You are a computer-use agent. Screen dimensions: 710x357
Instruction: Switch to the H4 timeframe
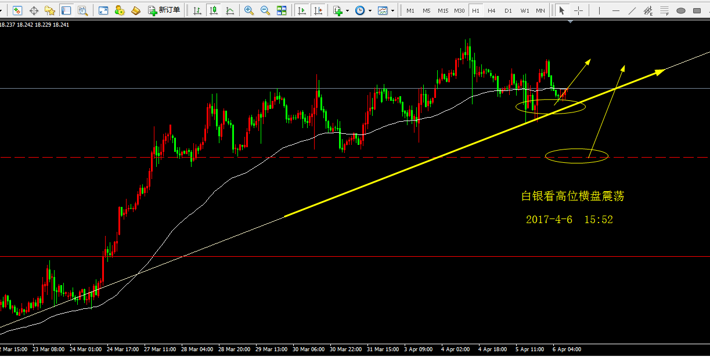[x=492, y=10]
